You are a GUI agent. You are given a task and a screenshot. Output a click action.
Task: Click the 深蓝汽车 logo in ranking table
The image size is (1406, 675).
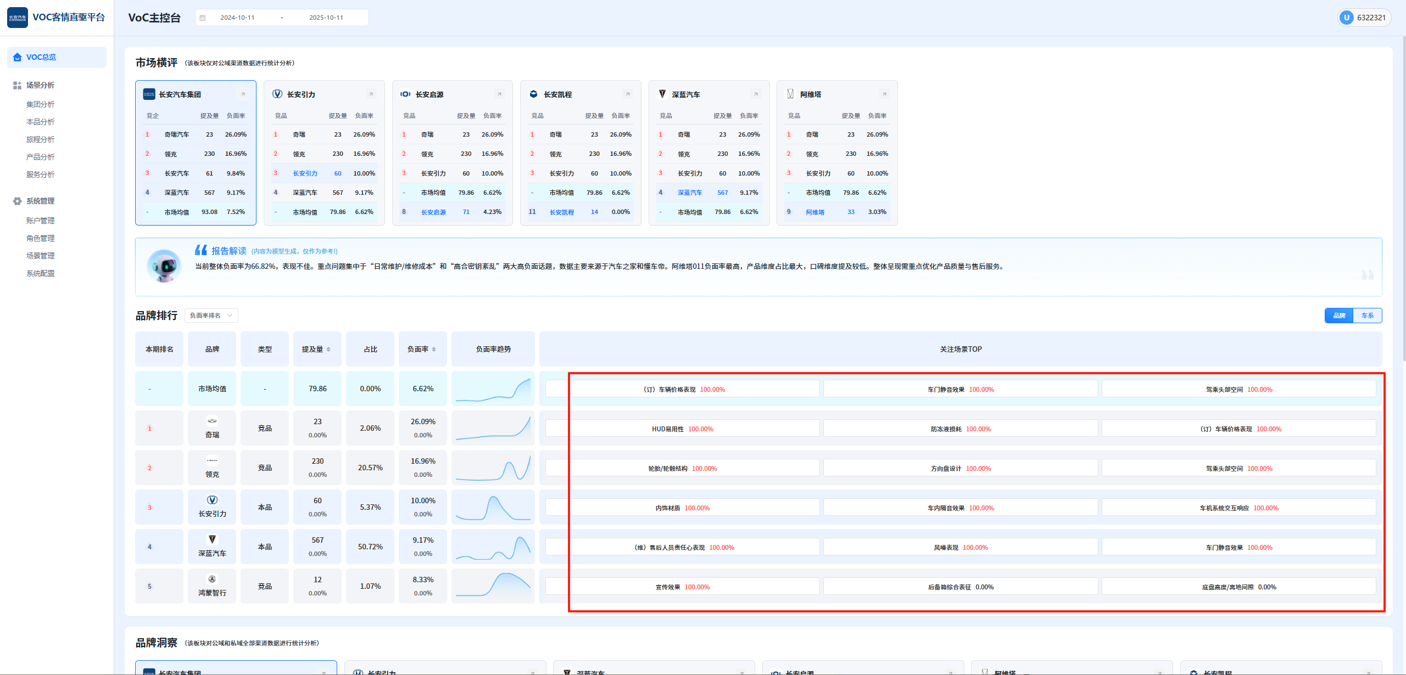pos(212,539)
